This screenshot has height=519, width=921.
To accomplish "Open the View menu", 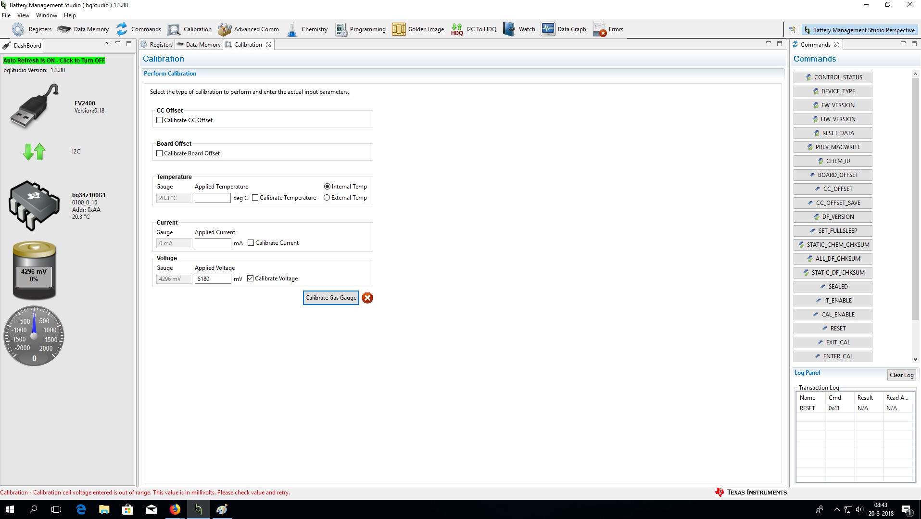I will (23, 15).
